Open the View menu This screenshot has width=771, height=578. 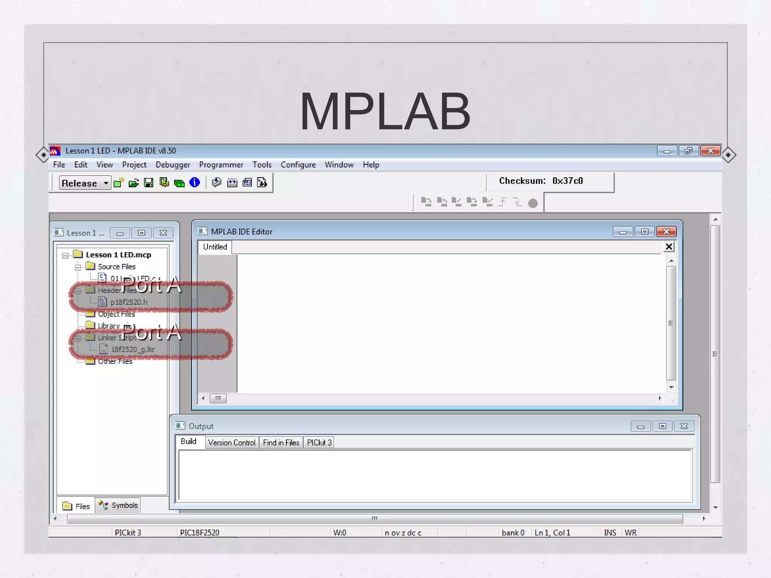pos(104,164)
